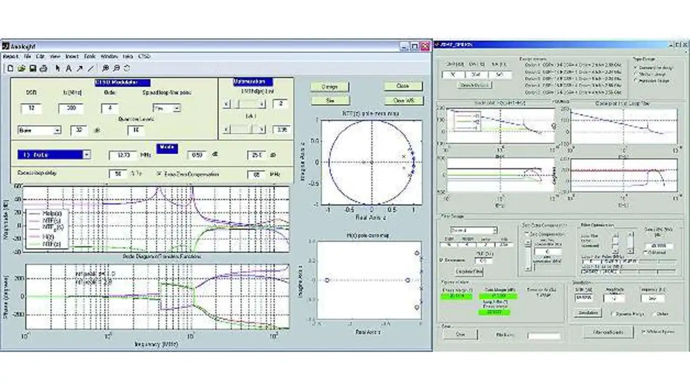Open the Edit menu
The image size is (690, 388).
pos(40,56)
